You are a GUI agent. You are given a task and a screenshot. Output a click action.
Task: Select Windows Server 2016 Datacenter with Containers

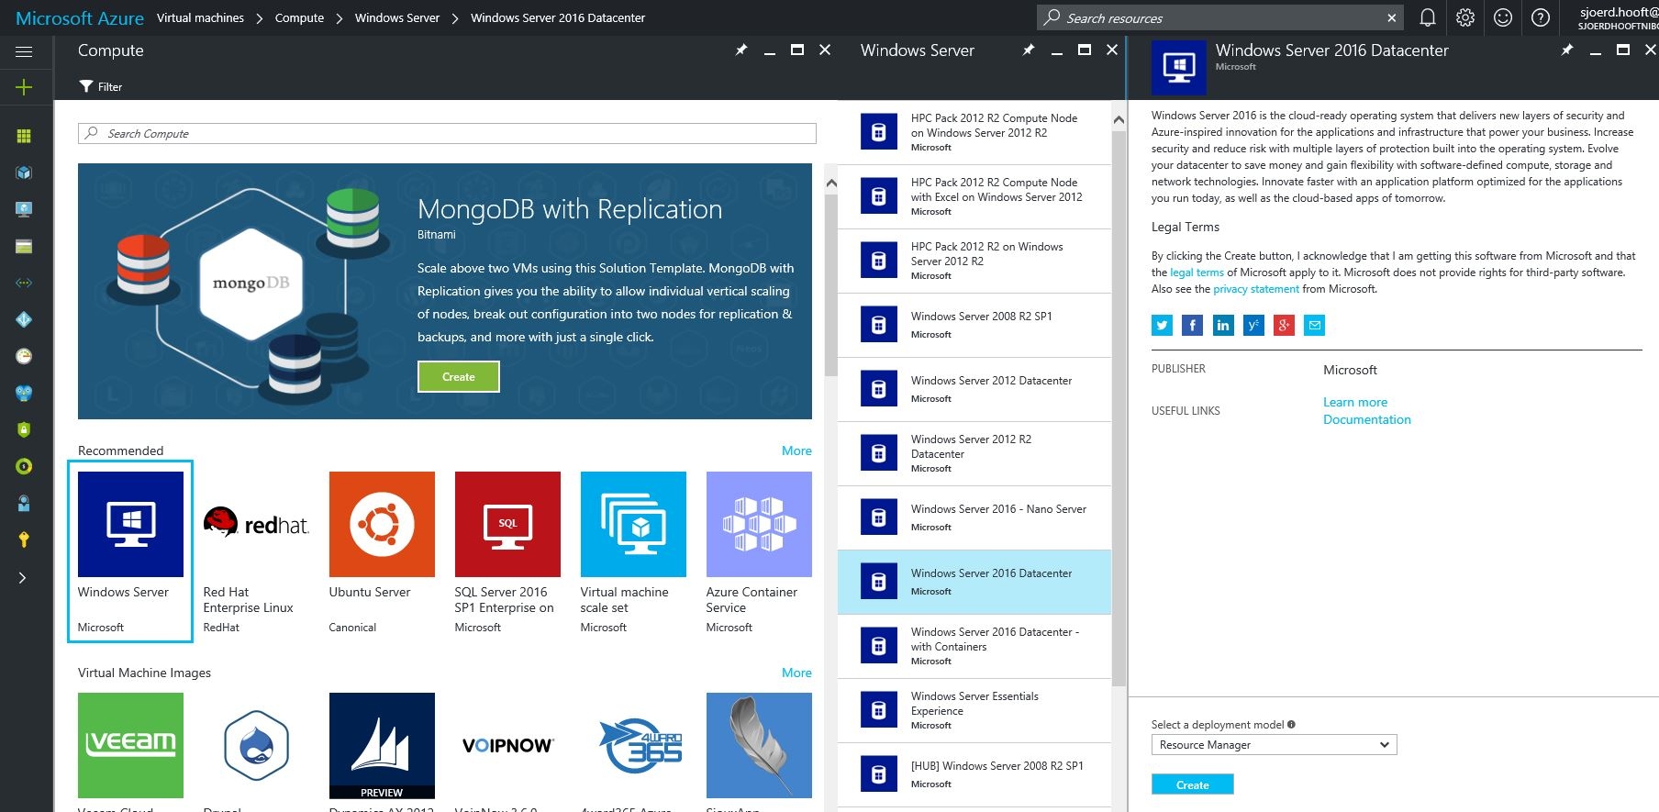pyautogui.click(x=974, y=646)
